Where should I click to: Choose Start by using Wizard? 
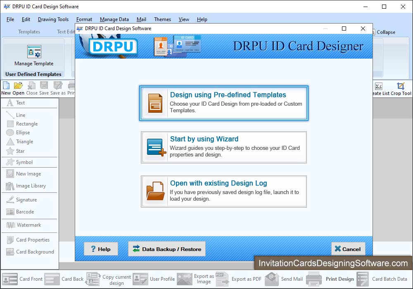[x=224, y=147]
